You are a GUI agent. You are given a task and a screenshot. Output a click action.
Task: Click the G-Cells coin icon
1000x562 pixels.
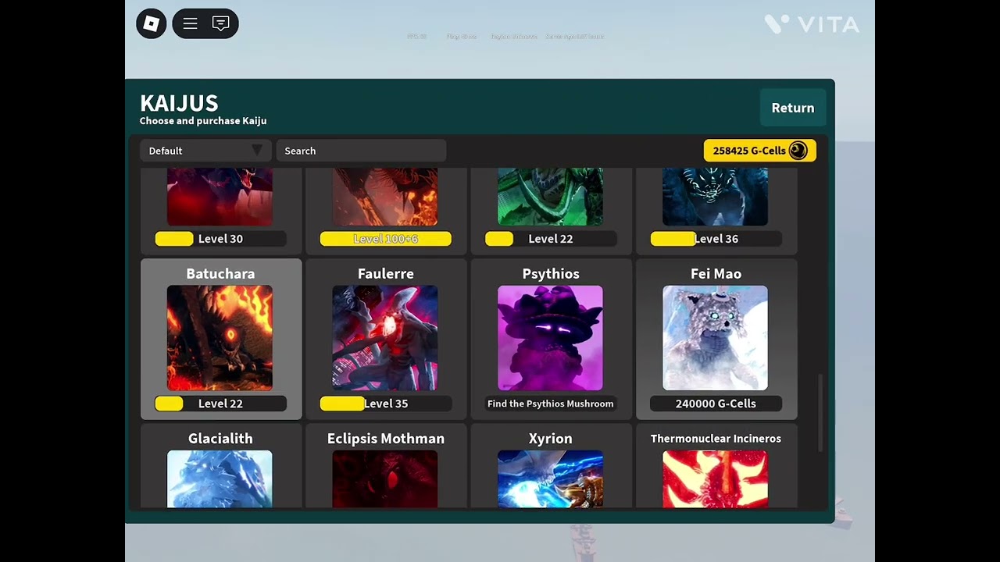pos(798,151)
